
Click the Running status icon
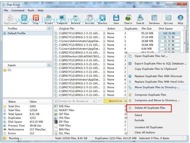coord(5,138)
